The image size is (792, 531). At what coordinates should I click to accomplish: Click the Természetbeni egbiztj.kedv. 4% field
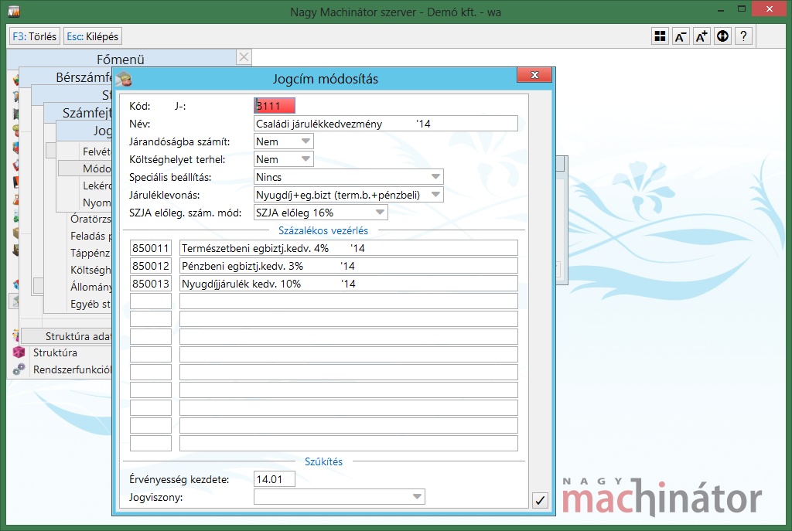tap(349, 248)
